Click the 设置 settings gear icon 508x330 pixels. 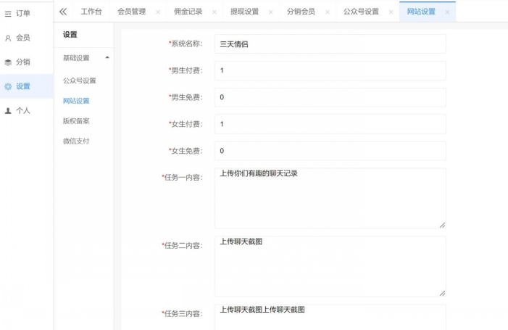pyautogui.click(x=8, y=86)
